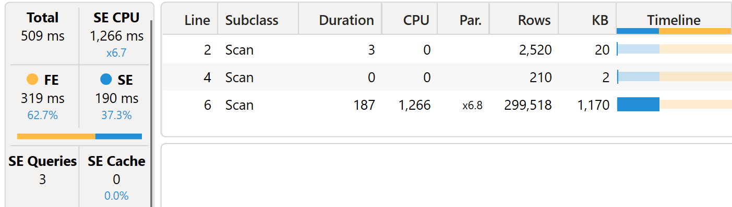Click the x6.7 SE CPU parallelism value
The height and width of the screenshot is (207, 732).
click(x=116, y=53)
